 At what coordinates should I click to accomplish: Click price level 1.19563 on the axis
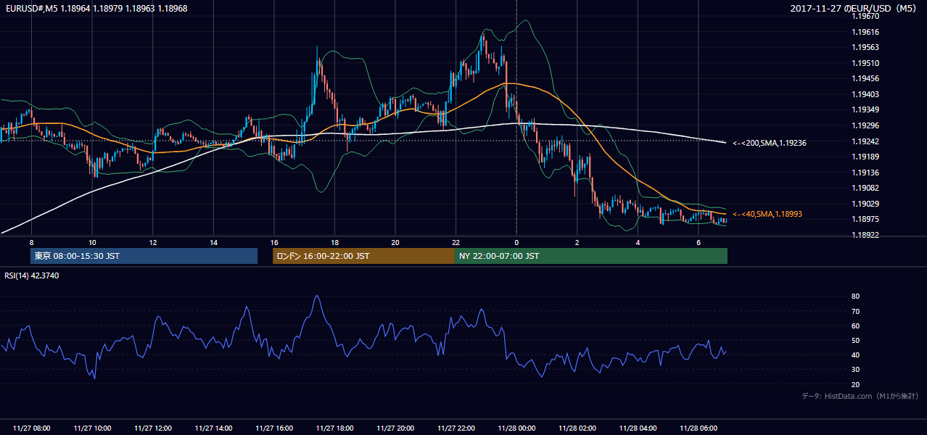click(866, 47)
